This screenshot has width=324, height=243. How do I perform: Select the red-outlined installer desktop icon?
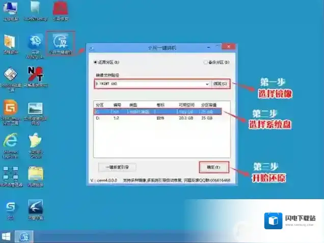point(61,42)
